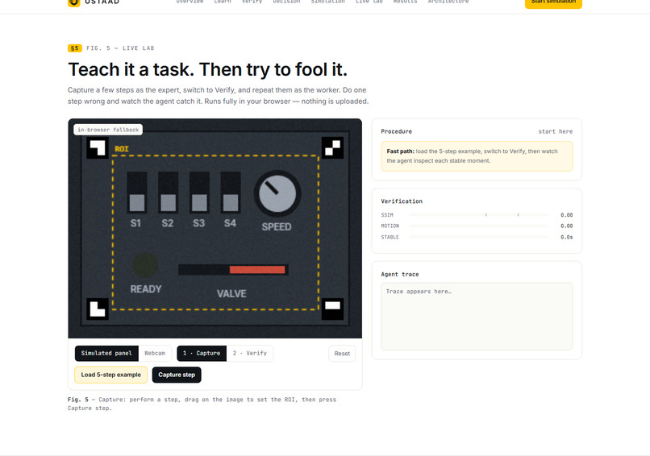Click the VALVE label
This screenshot has height=456, width=650.
[x=231, y=293]
